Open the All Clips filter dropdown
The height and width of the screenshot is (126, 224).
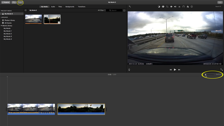click(101, 10)
